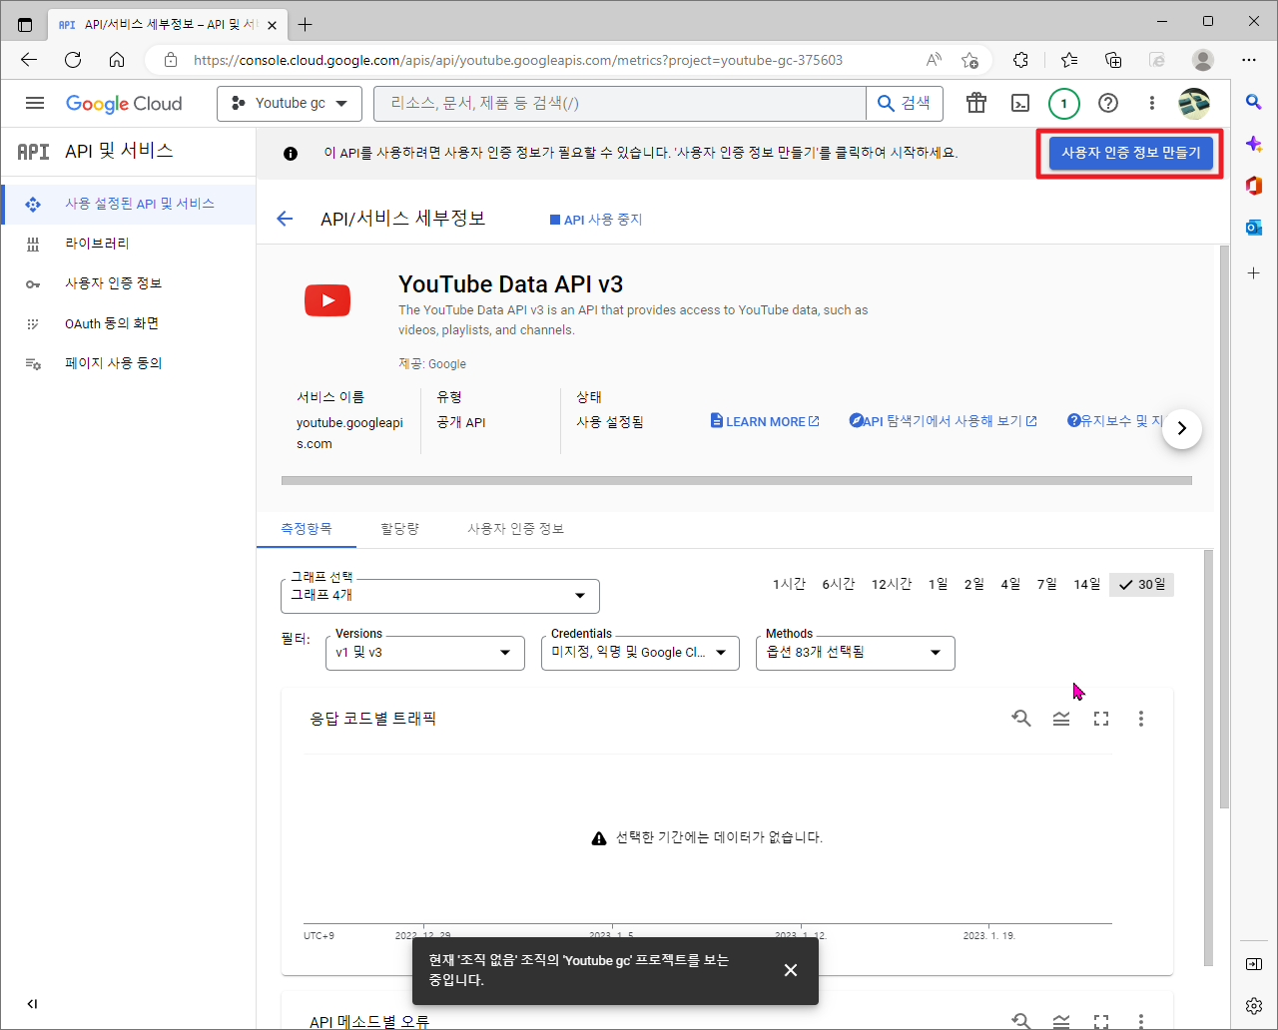The image size is (1278, 1030).
Task: Open OAuth 동의 화면 in the sidebar
Action: pos(128,323)
